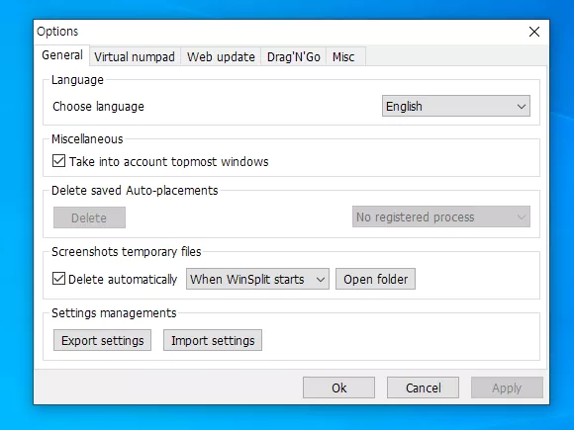Click the greyed-out Apply button
Screen dimensions: 574x430
point(507,387)
